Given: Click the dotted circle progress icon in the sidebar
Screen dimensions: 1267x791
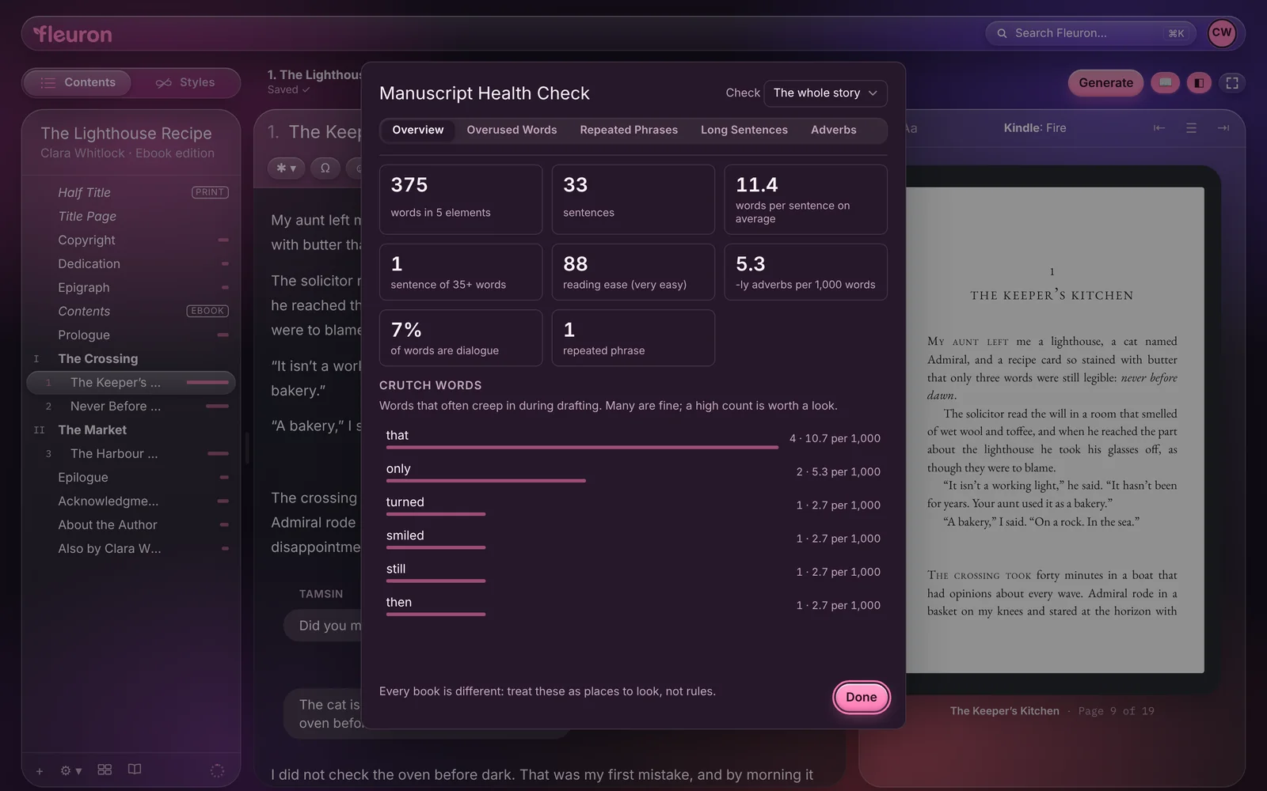Looking at the screenshot, I should point(217,770).
